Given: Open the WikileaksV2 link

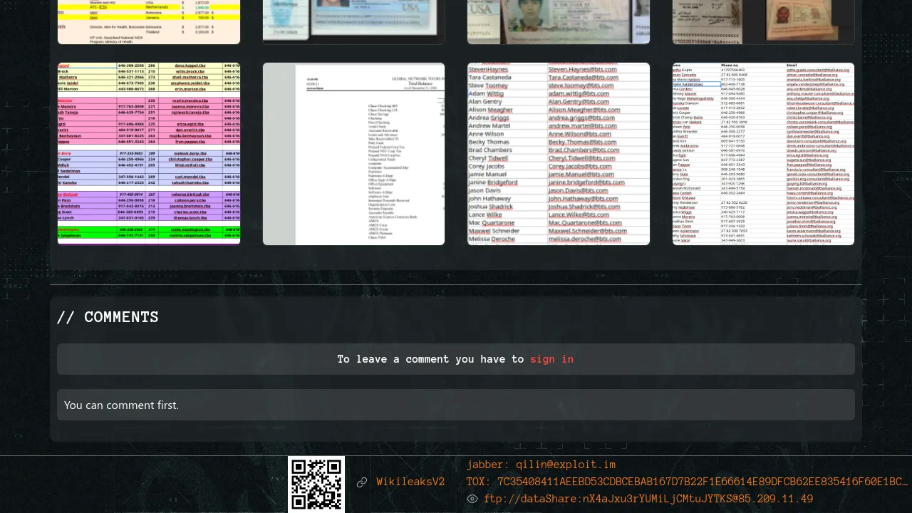Looking at the screenshot, I should [410, 482].
